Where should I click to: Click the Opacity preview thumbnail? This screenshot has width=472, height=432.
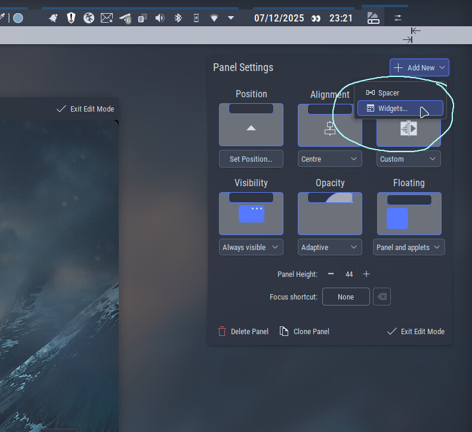pyautogui.click(x=330, y=213)
